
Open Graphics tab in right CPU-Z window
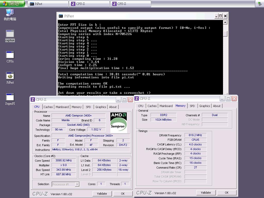[x=204, y=106]
